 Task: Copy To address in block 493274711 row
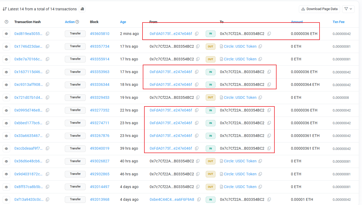269,123
